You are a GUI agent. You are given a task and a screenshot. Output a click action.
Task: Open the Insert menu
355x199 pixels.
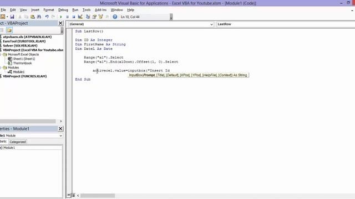pyautogui.click(x=35, y=10)
